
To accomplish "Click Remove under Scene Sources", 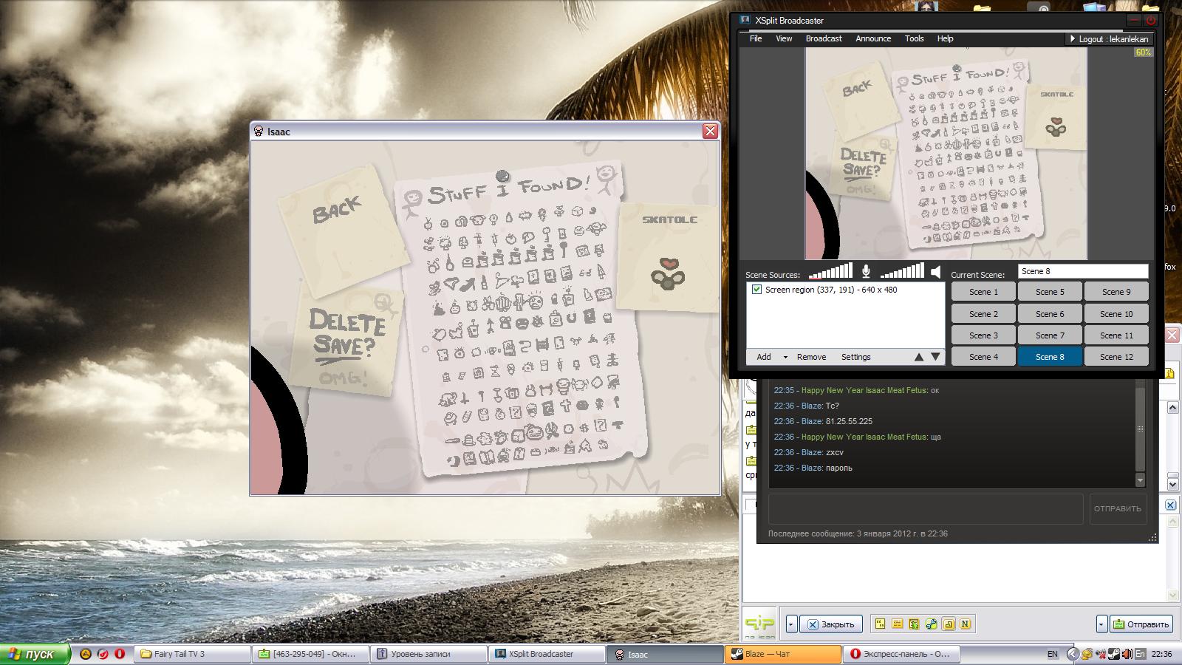I will pyautogui.click(x=811, y=357).
